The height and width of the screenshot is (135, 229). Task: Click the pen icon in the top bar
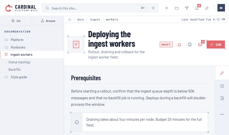click(x=207, y=8)
